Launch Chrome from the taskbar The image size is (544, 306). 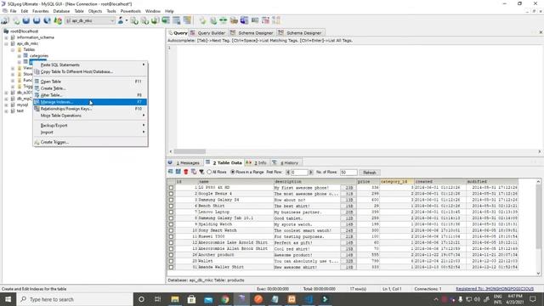click(x=225, y=299)
